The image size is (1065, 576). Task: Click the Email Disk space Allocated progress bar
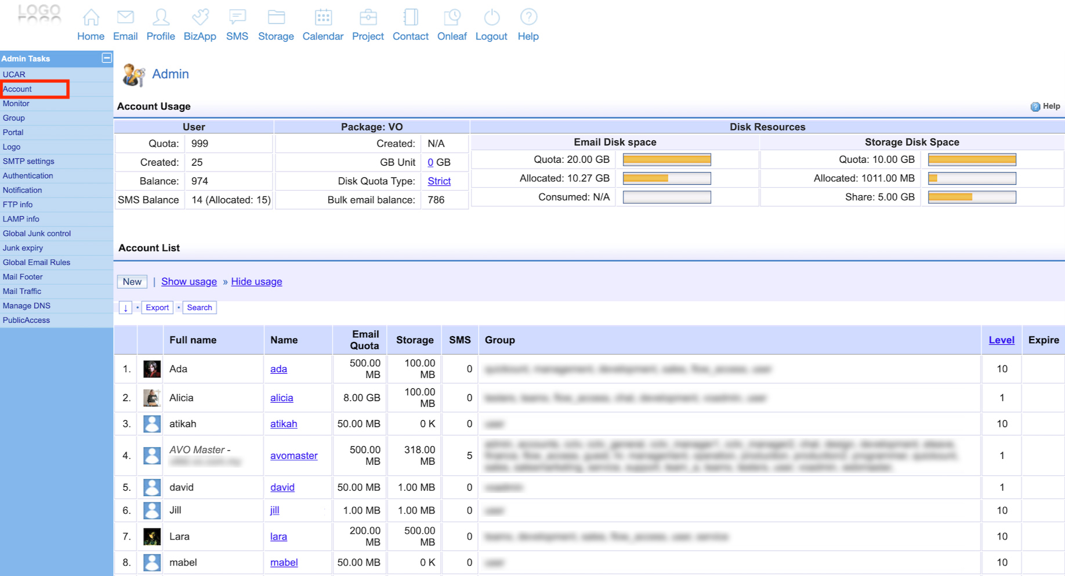[x=666, y=178]
